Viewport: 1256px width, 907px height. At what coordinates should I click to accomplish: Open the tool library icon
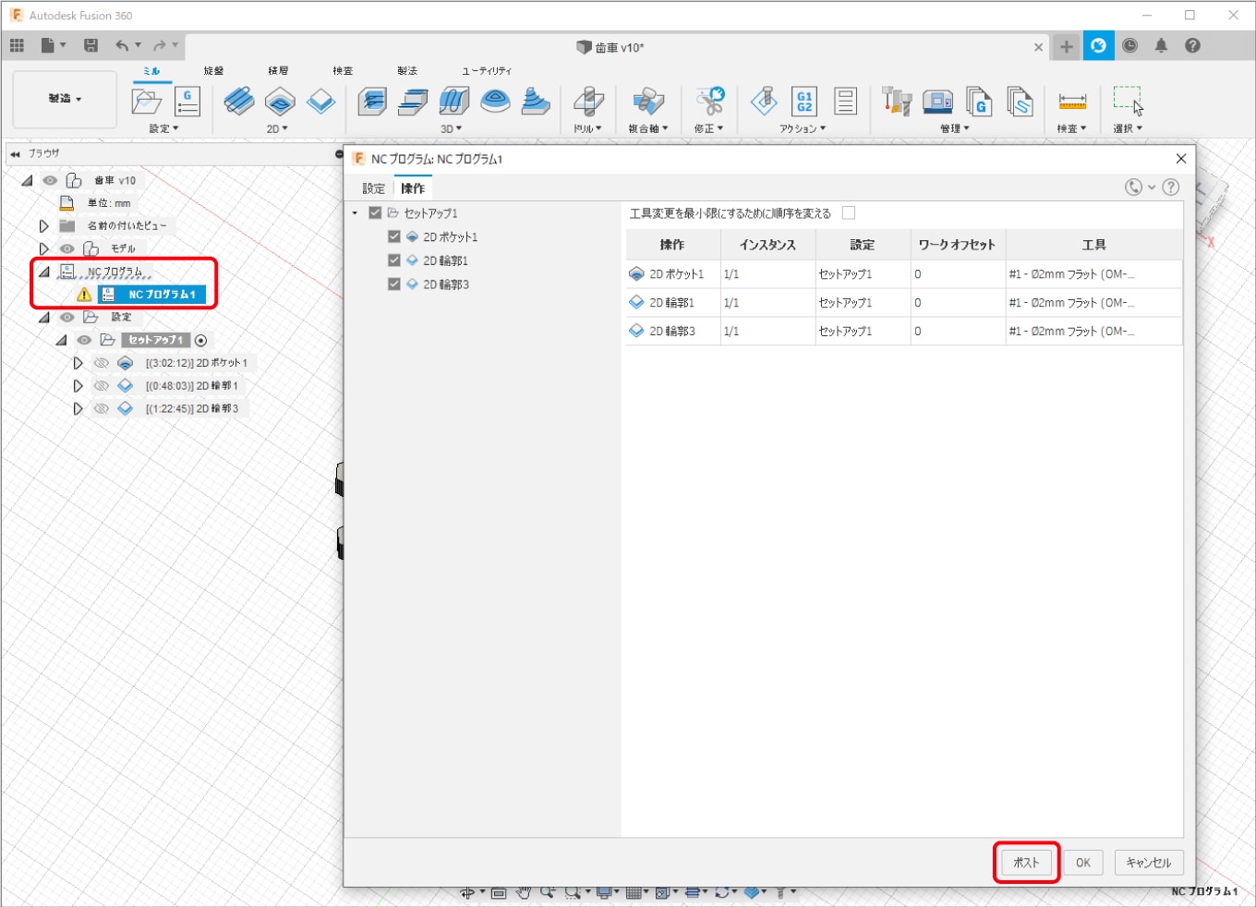(x=896, y=101)
